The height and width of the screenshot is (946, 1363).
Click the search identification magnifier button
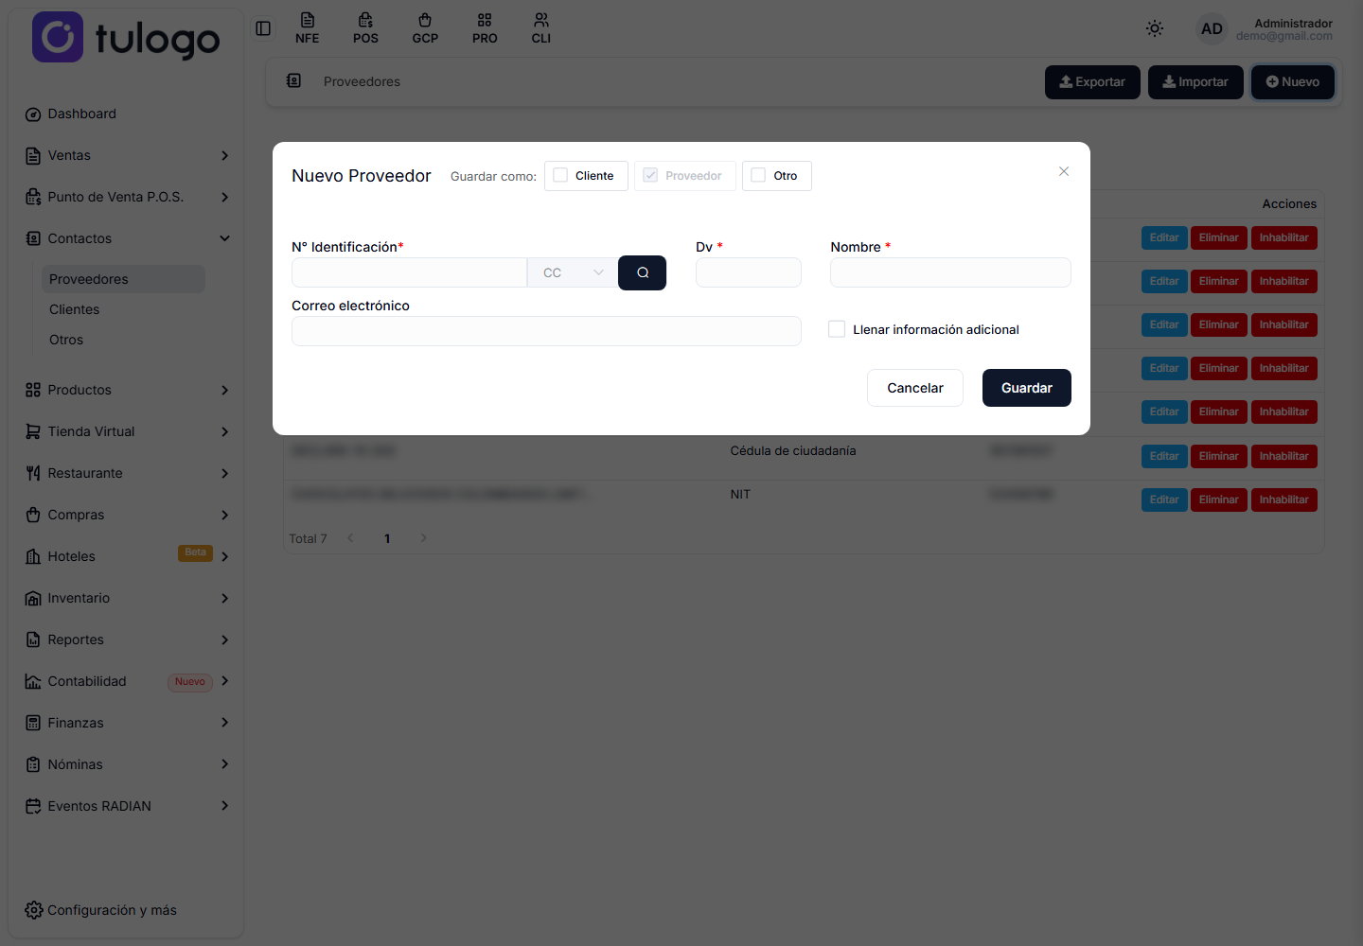tap(642, 272)
